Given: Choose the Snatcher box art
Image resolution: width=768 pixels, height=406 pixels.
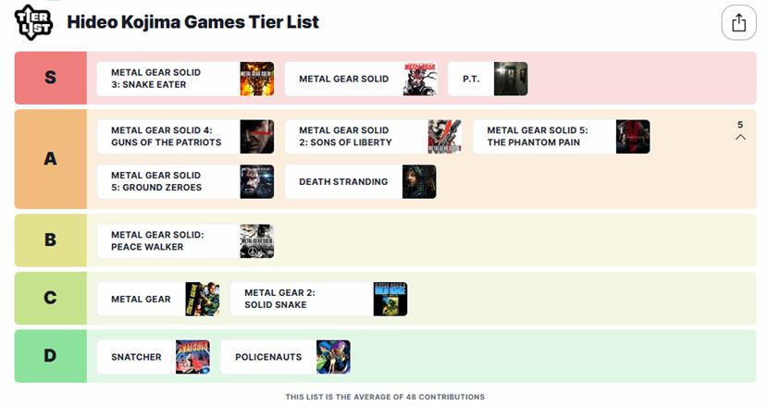Looking at the screenshot, I should click(x=193, y=357).
